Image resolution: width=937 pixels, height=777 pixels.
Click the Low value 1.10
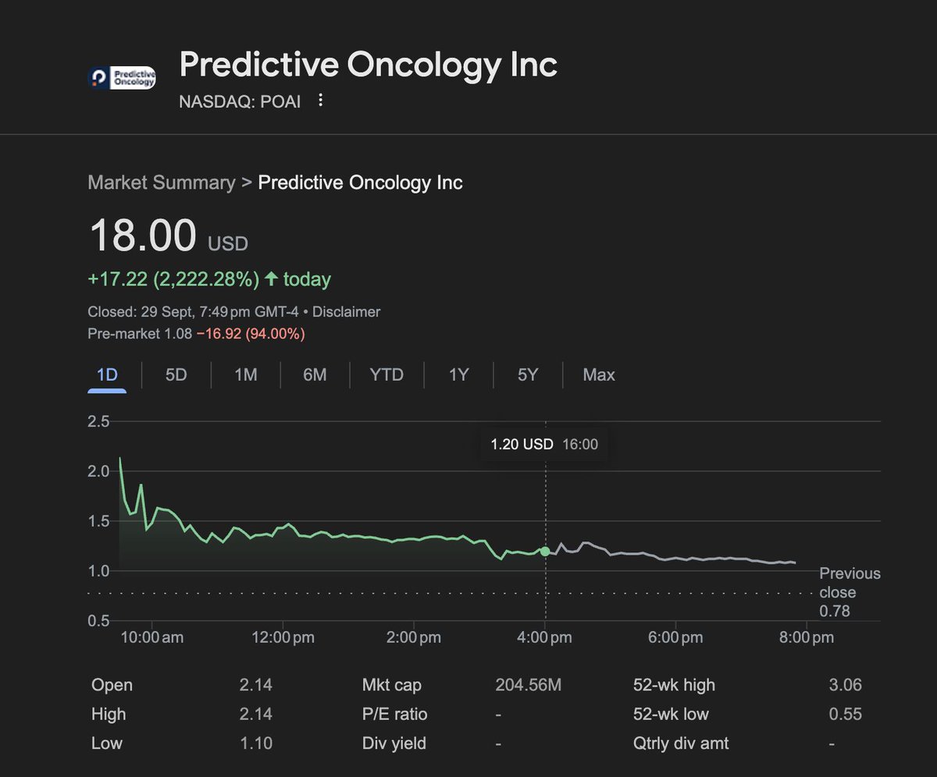click(256, 743)
